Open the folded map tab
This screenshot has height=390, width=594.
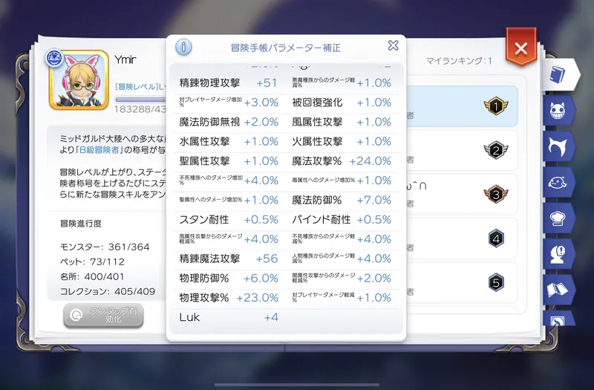pos(558,290)
